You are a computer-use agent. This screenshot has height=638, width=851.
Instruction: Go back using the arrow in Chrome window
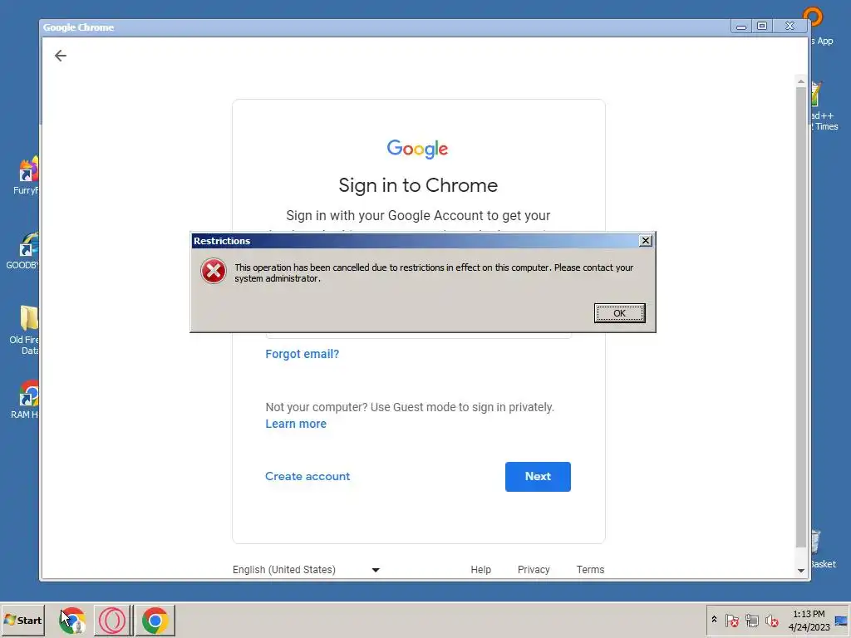tap(60, 56)
